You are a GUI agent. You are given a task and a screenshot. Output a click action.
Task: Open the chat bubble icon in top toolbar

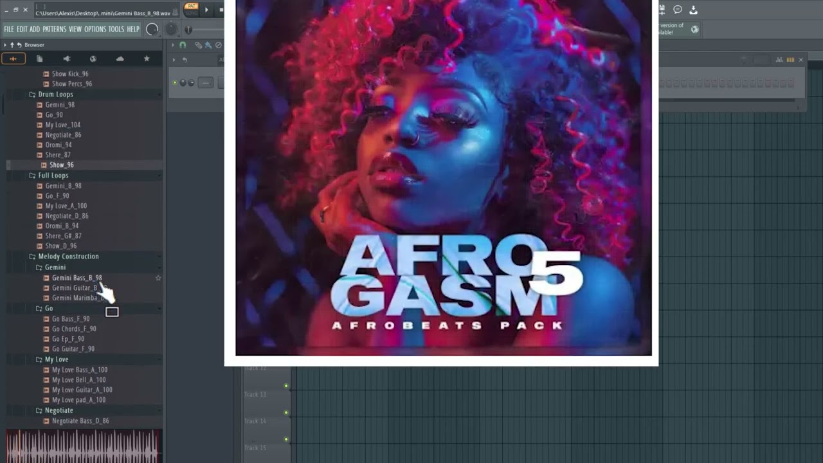(x=678, y=10)
